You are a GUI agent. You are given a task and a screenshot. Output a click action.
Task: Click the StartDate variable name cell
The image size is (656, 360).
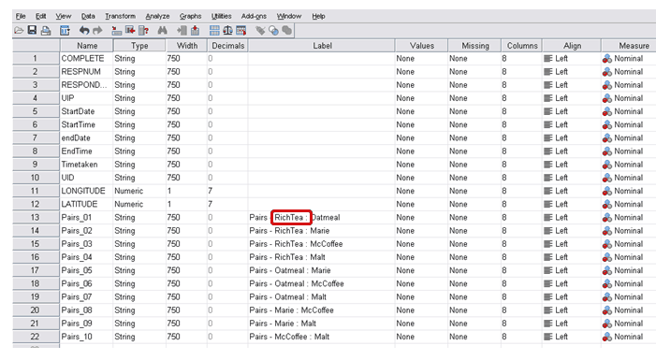(x=86, y=111)
